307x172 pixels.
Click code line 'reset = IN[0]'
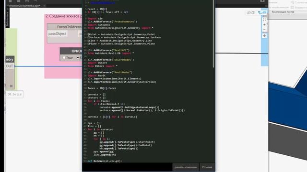(97, 9)
